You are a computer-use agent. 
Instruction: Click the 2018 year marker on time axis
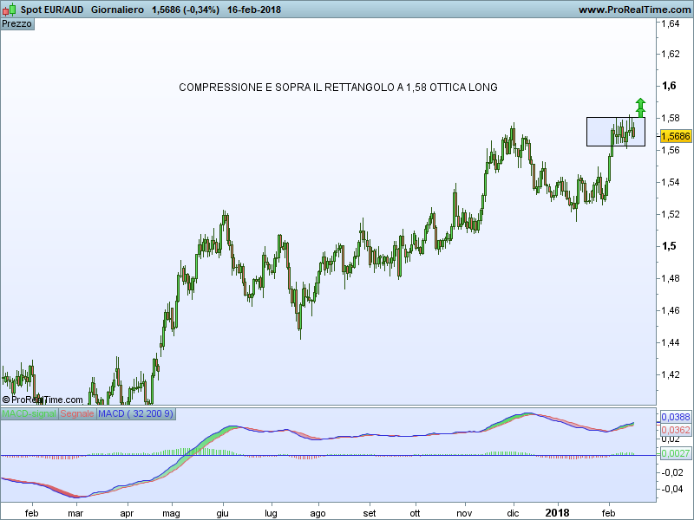559,512
